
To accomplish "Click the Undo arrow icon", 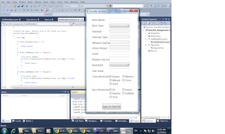I will tap(39, 6).
